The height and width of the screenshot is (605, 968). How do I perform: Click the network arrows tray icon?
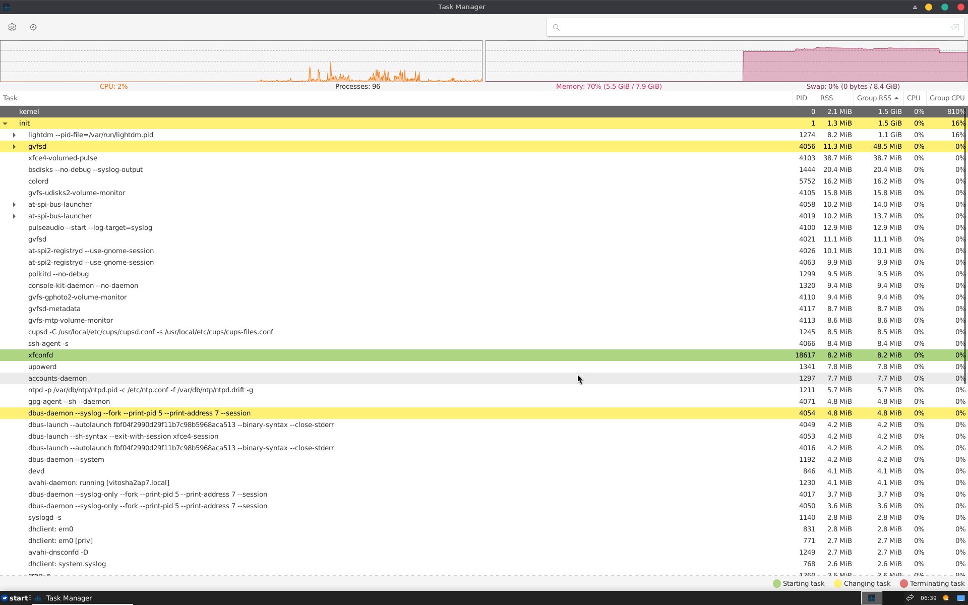[910, 598]
